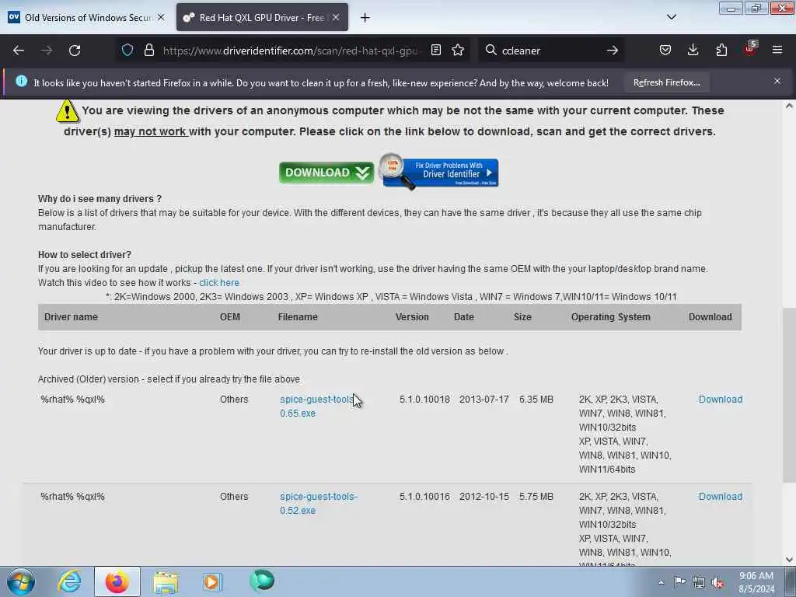Open Action Center flag icon

coord(679,582)
